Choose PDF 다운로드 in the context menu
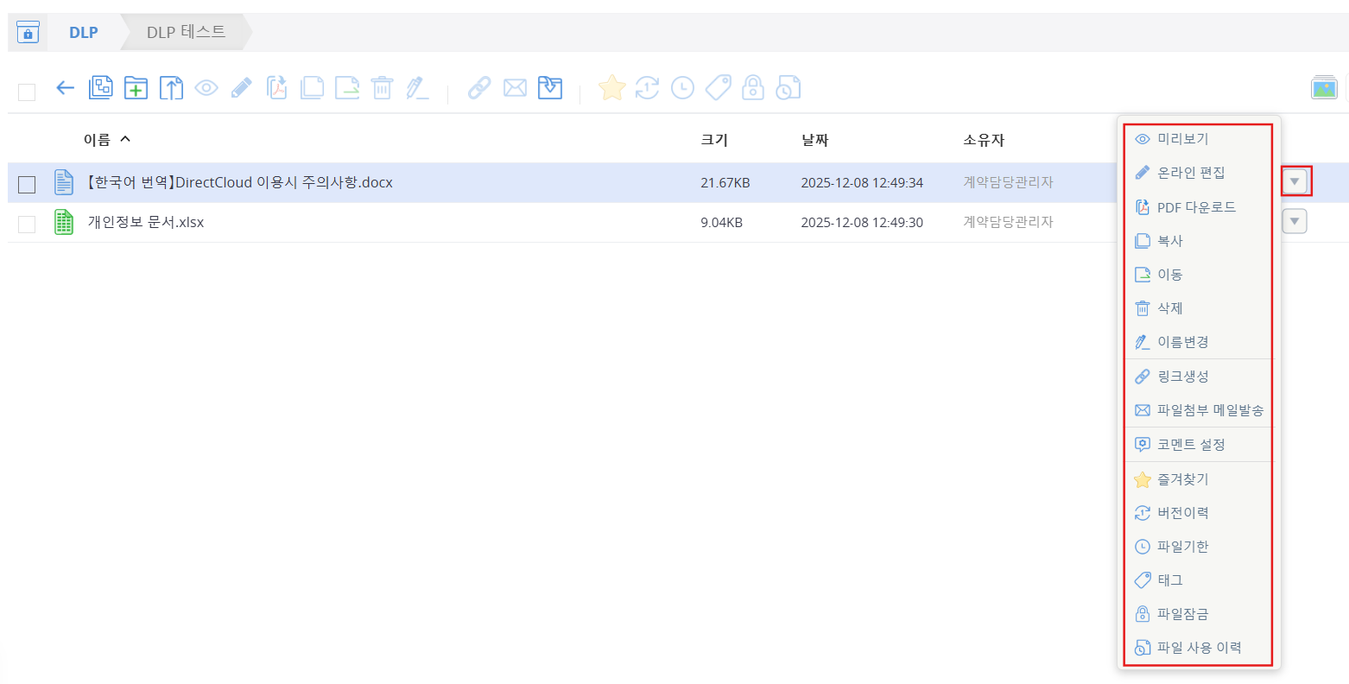Image resolution: width=1349 pixels, height=684 pixels. (1198, 207)
